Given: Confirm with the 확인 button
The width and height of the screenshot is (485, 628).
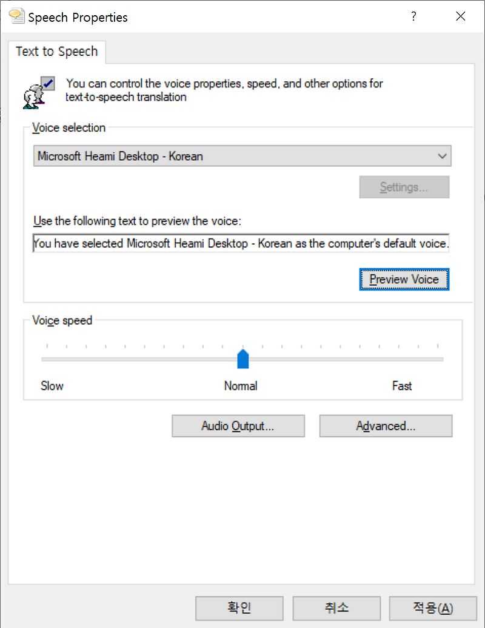Looking at the screenshot, I should tap(239, 608).
